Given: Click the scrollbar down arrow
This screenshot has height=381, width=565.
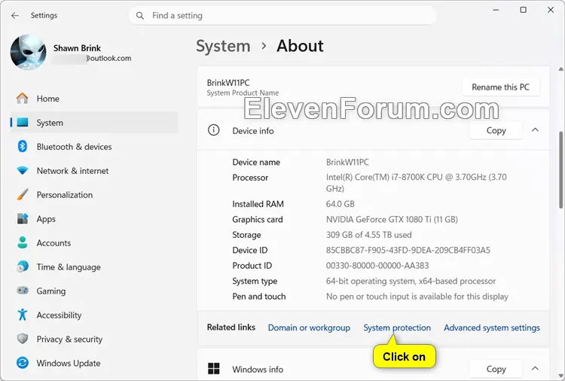Looking at the screenshot, I should coord(560,376).
